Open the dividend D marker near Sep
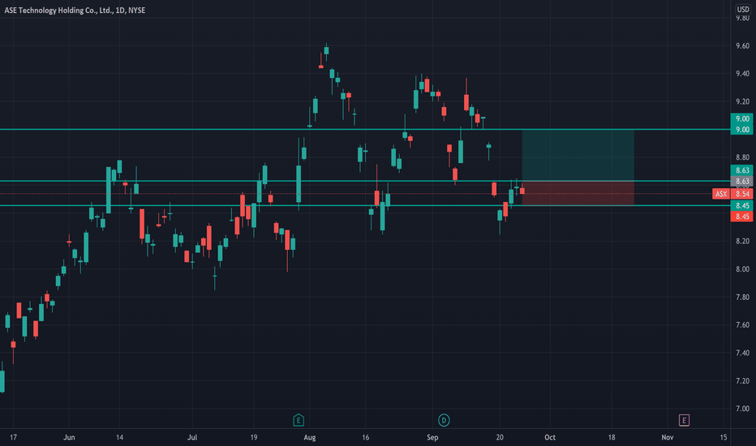756x446 pixels. pos(444,420)
